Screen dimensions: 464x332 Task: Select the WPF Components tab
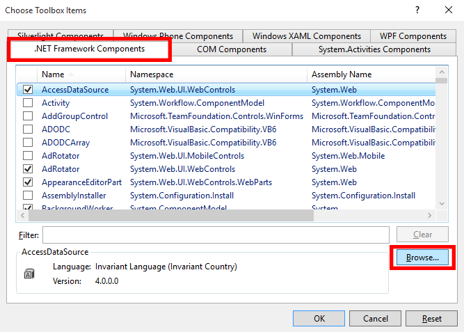pos(413,35)
